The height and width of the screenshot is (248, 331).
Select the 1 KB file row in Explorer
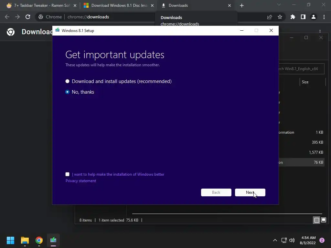pos(301,132)
